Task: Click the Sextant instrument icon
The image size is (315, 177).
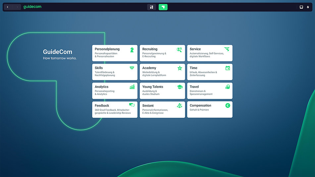Action: point(180,106)
